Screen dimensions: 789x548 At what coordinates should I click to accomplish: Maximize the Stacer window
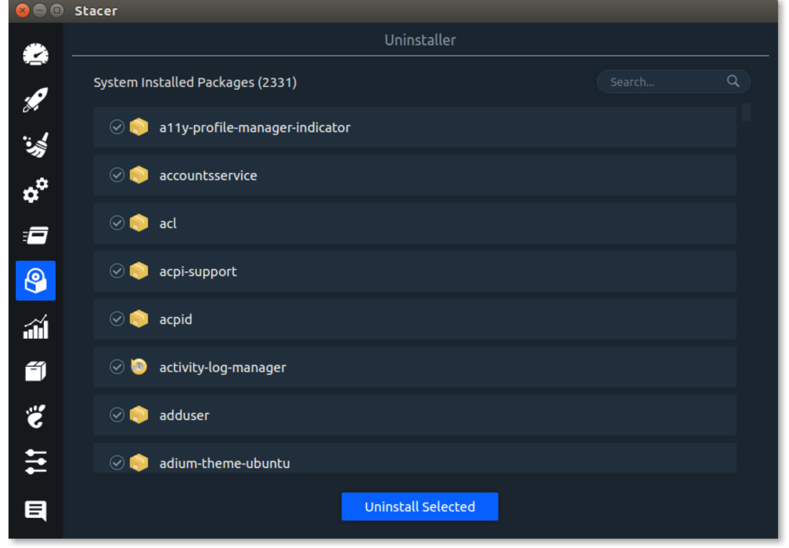[x=57, y=10]
